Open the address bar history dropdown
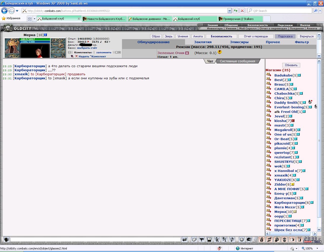Screen dimensions: 324x252 click(230, 11)
